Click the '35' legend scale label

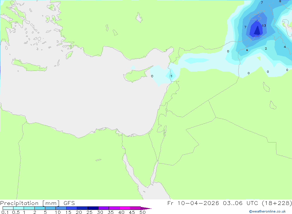(111, 212)
